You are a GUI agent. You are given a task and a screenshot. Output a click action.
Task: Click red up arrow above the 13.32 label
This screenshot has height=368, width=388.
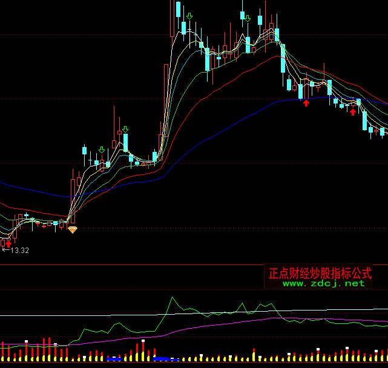tap(8, 243)
